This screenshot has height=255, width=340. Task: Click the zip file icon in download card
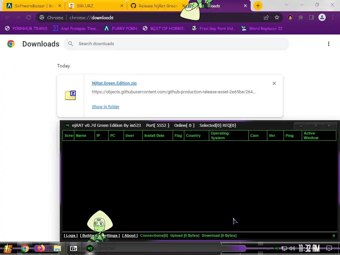[x=70, y=95]
